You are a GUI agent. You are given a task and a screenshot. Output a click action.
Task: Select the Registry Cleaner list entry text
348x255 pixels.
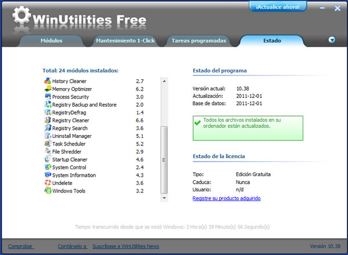tap(71, 120)
